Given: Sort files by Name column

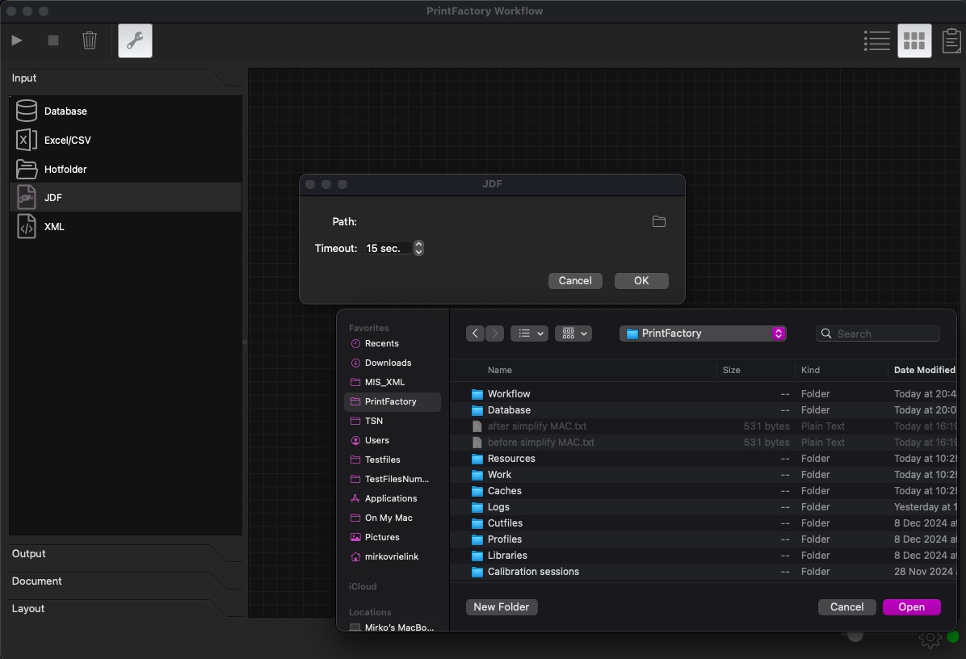Looking at the screenshot, I should [x=500, y=370].
